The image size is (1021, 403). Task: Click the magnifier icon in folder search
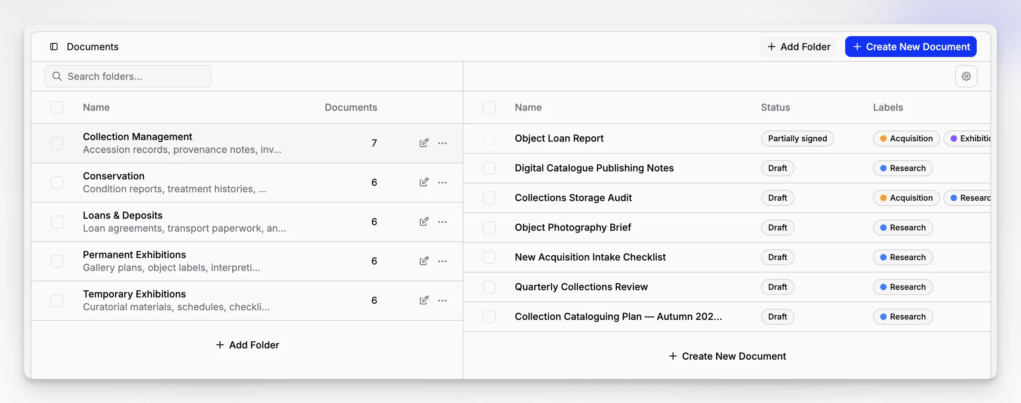pyautogui.click(x=57, y=76)
